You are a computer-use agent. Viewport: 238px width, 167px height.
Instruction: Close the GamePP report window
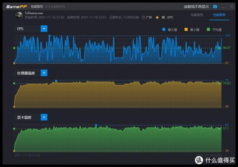[x=231, y=7]
